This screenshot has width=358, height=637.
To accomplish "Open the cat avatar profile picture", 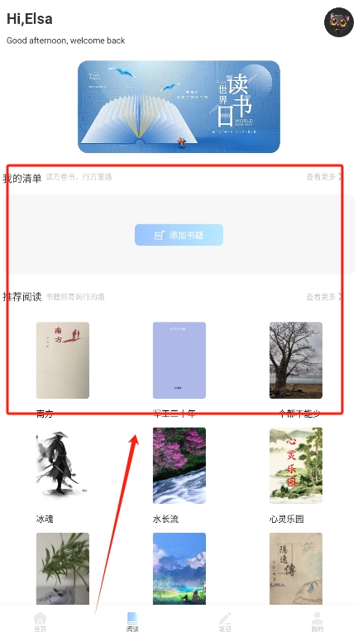I will 339,22.
